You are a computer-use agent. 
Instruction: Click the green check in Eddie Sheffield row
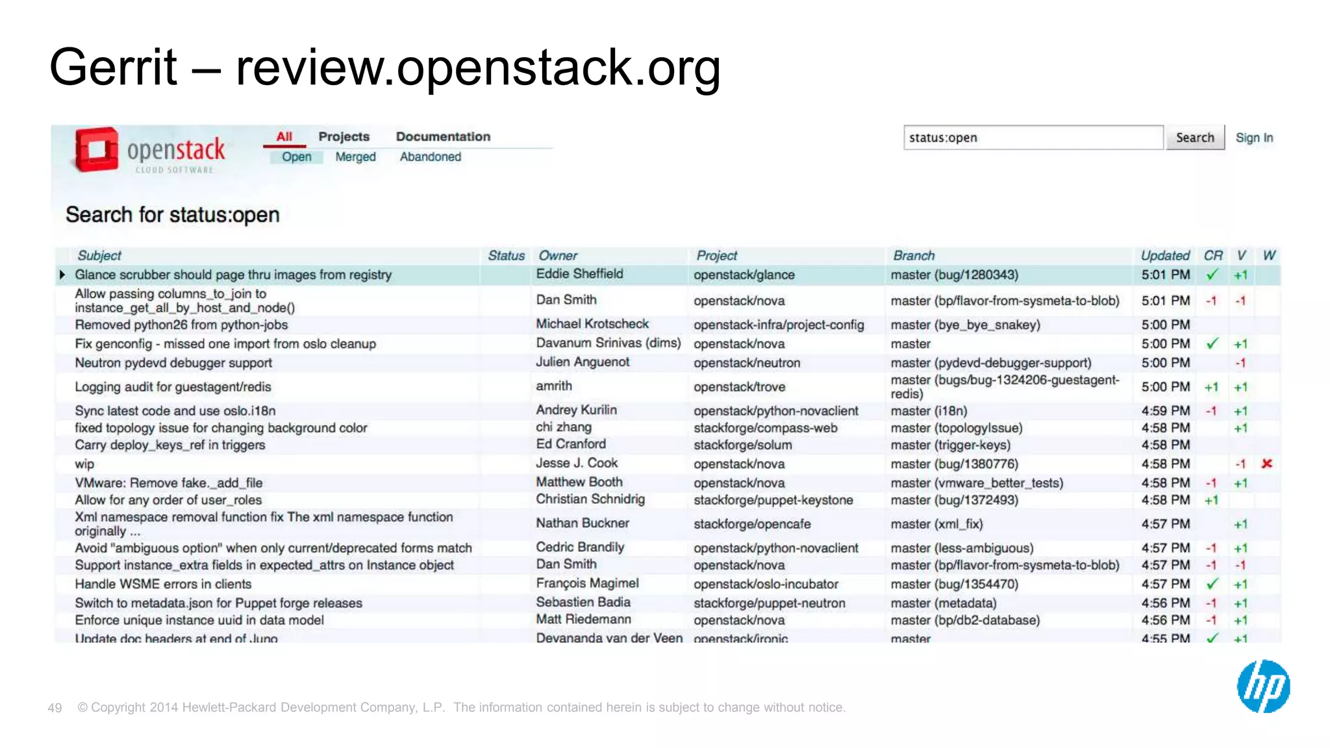1212,275
